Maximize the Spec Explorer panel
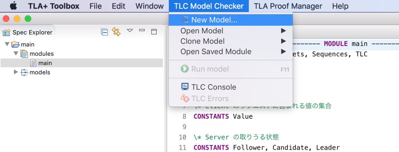The width and height of the screenshot is (399, 152). pyautogui.click(x=154, y=32)
